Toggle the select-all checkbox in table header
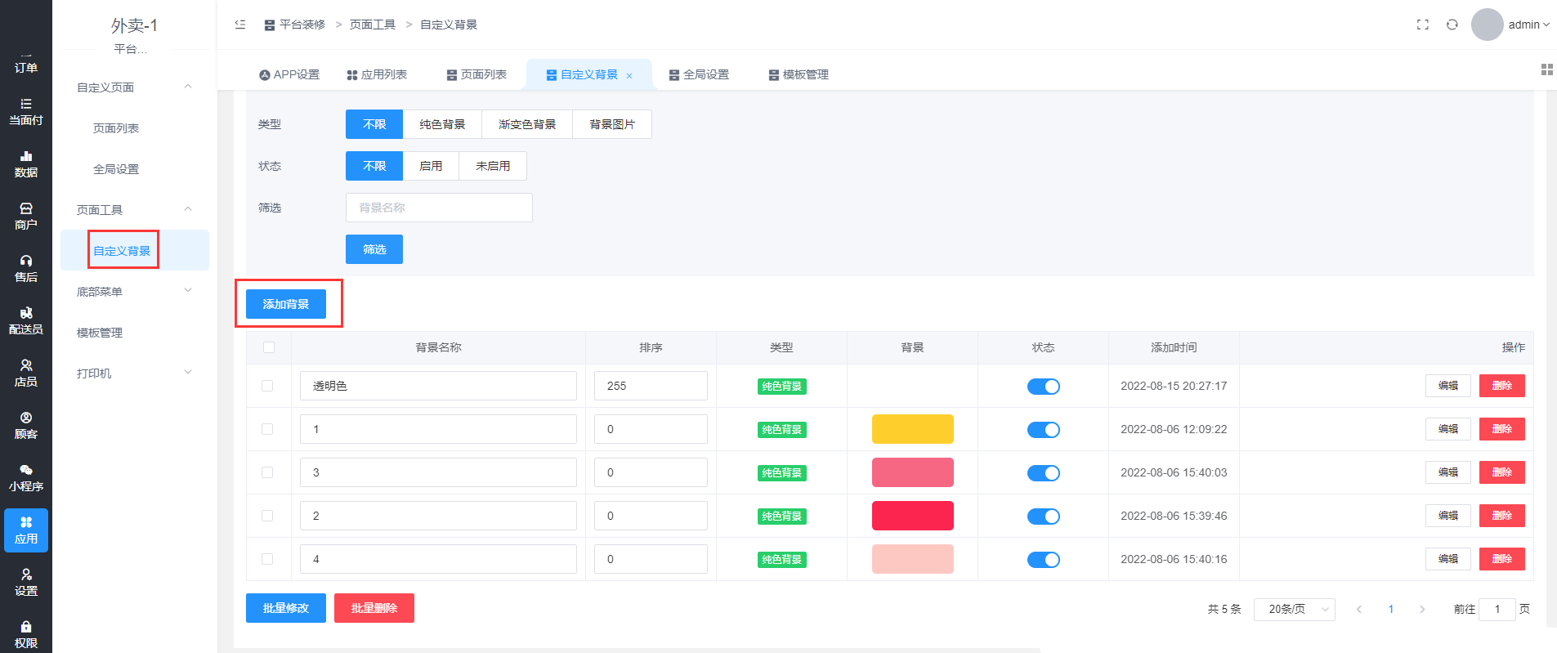The image size is (1557, 653). coord(269,347)
